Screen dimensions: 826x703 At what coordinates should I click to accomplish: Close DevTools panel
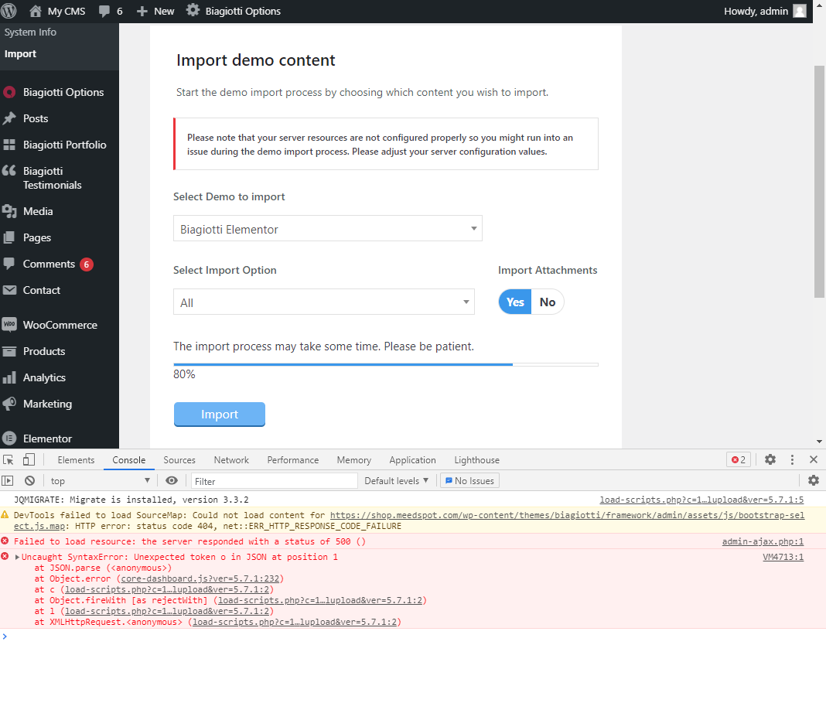click(x=814, y=459)
